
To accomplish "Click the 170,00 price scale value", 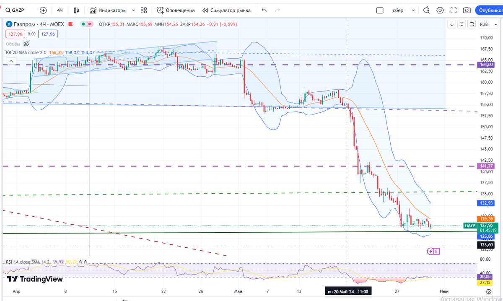I will [x=486, y=37].
